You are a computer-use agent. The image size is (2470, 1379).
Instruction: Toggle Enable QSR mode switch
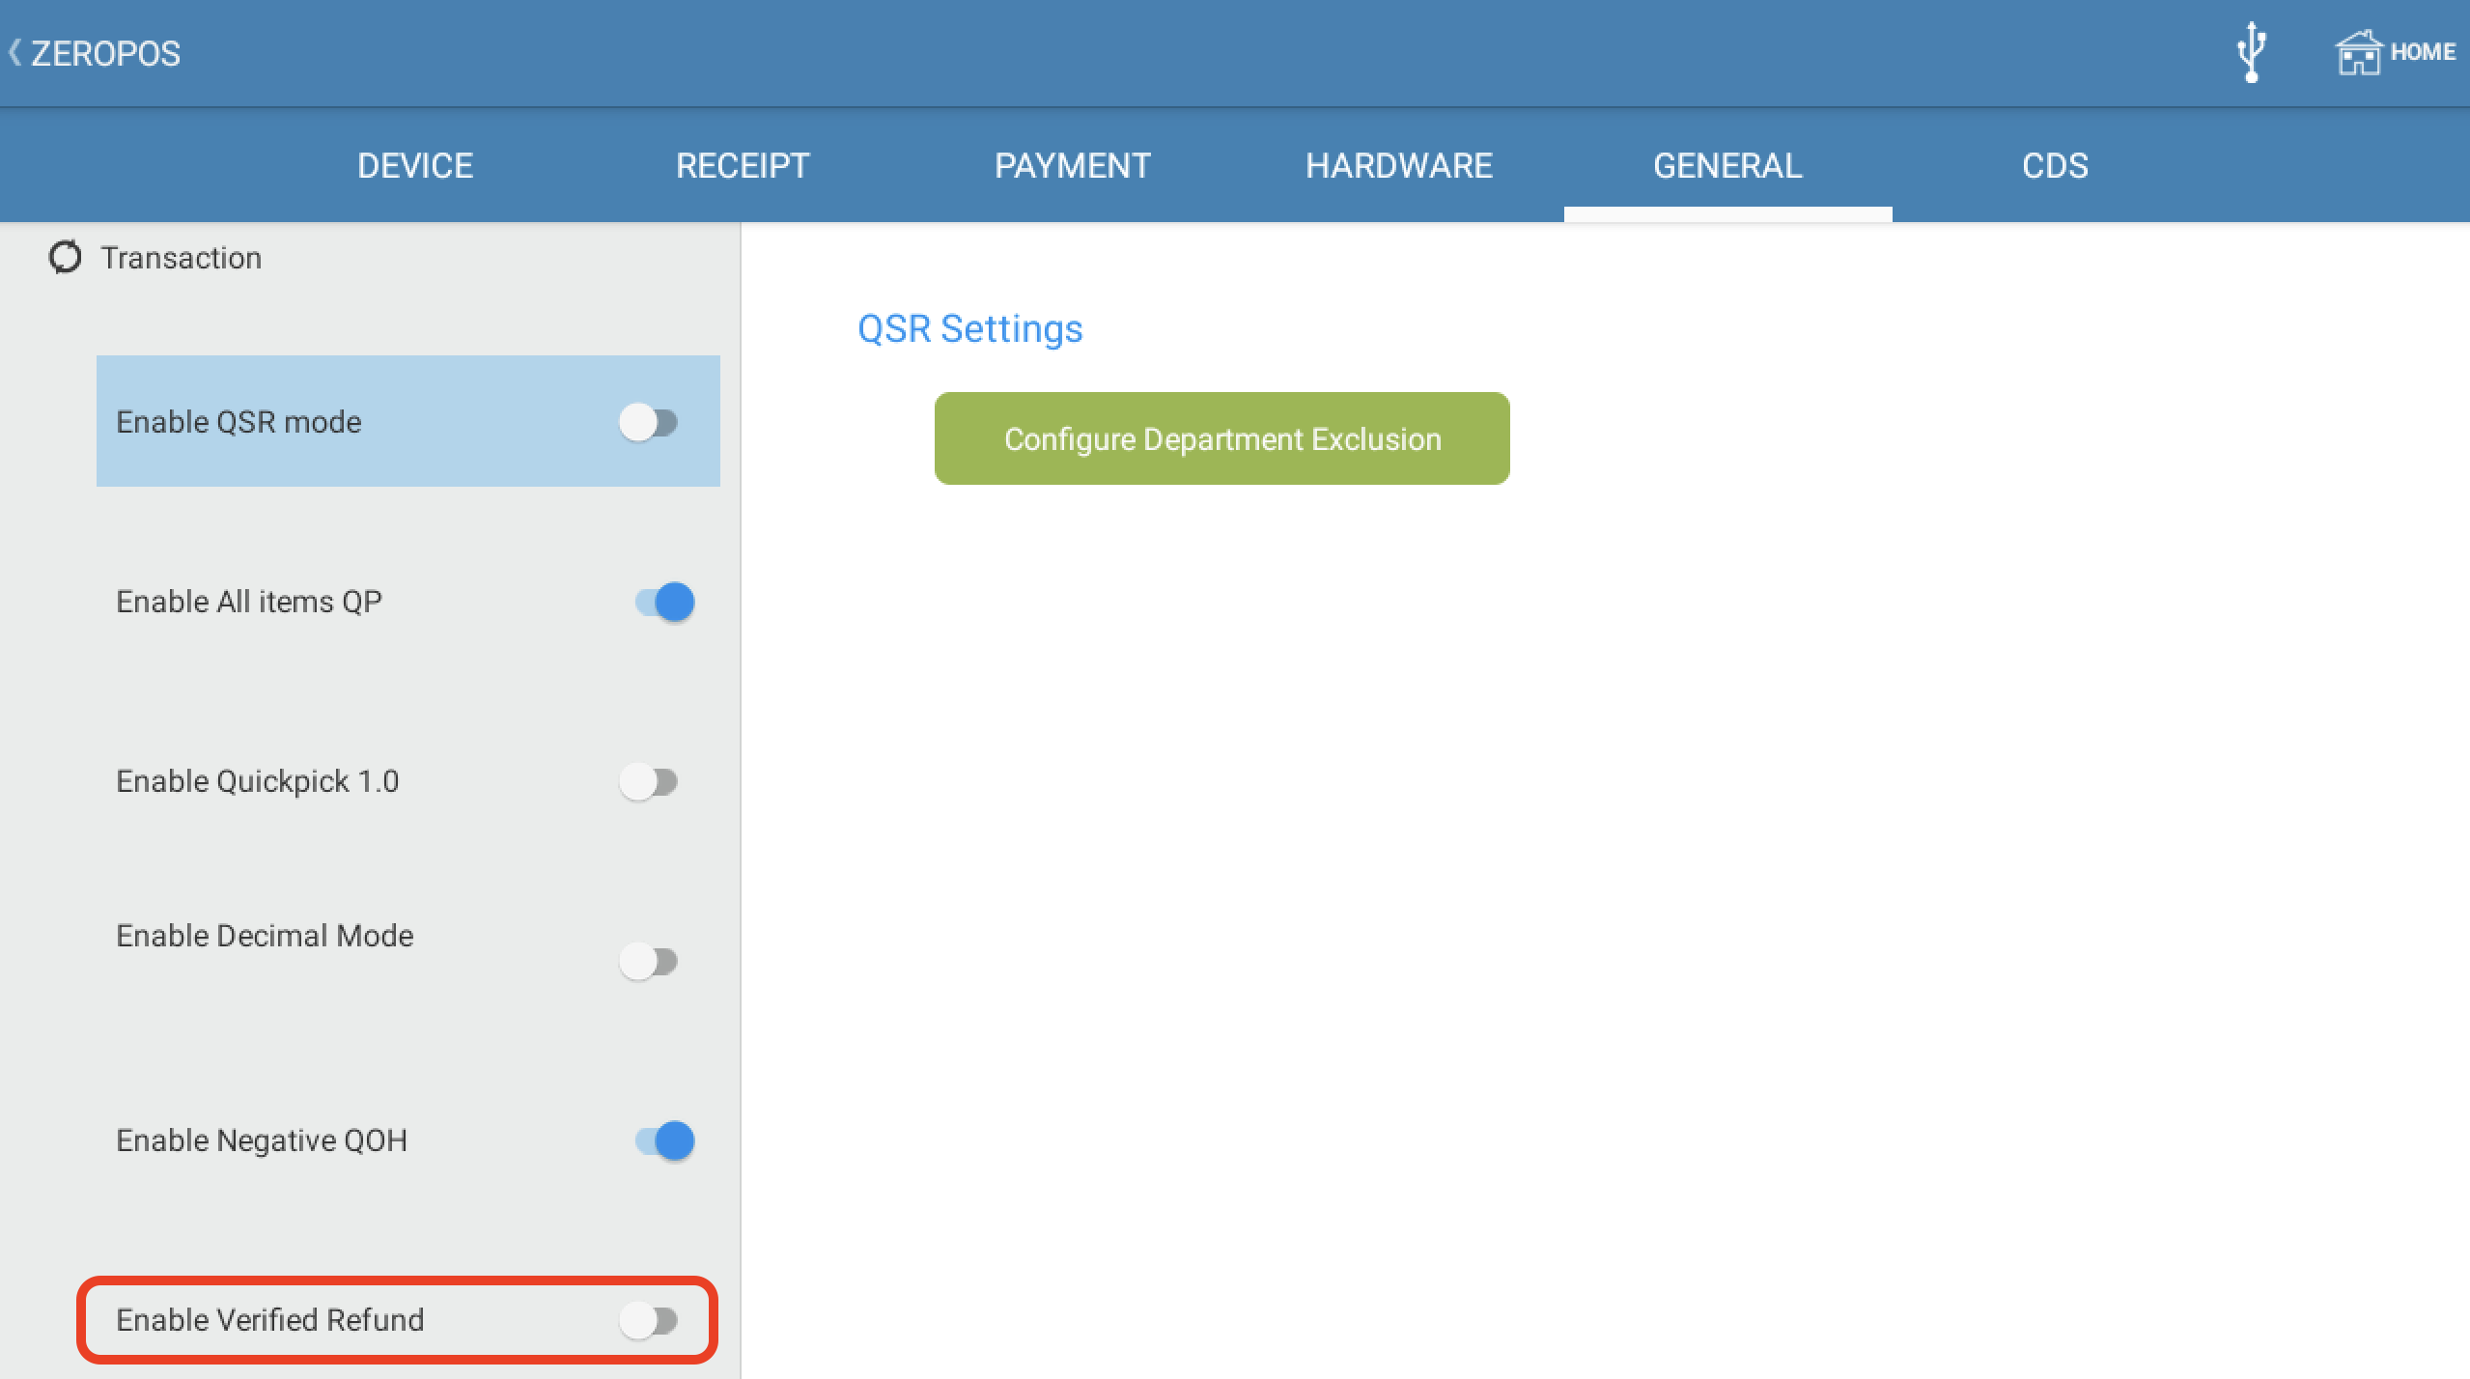[649, 422]
